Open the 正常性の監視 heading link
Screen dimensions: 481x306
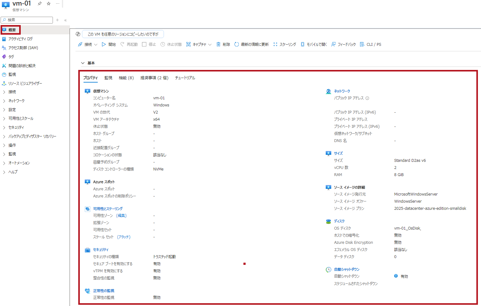click(104, 291)
